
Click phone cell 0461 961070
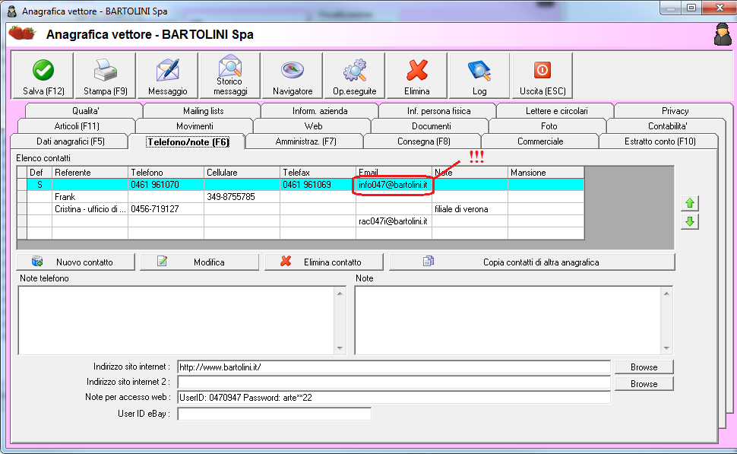tap(166, 185)
